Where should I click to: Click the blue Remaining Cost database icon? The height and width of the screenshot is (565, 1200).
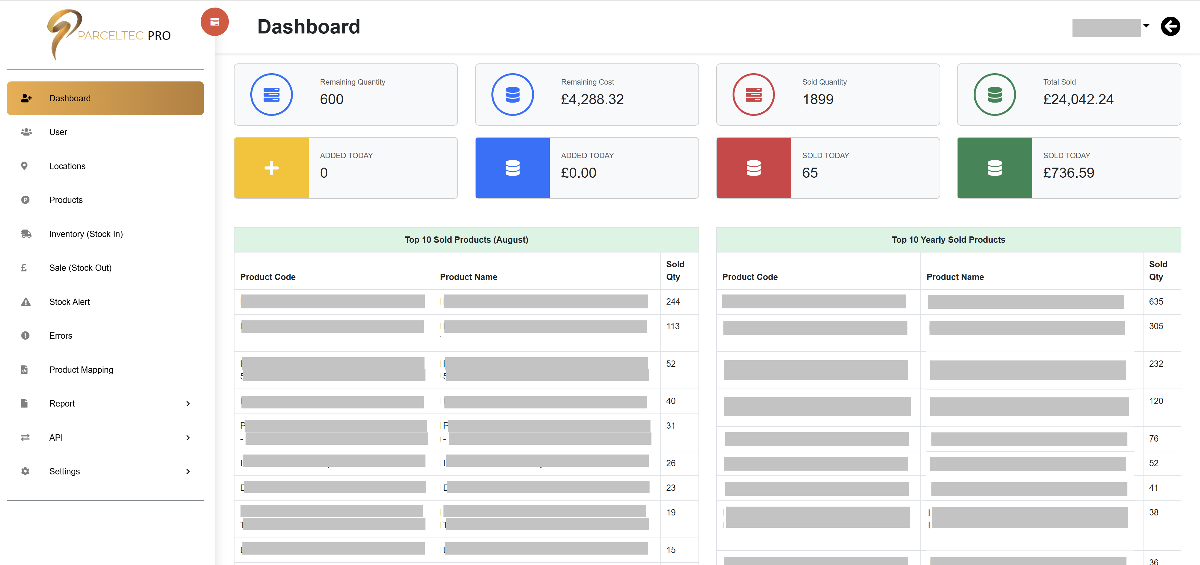tap(513, 94)
